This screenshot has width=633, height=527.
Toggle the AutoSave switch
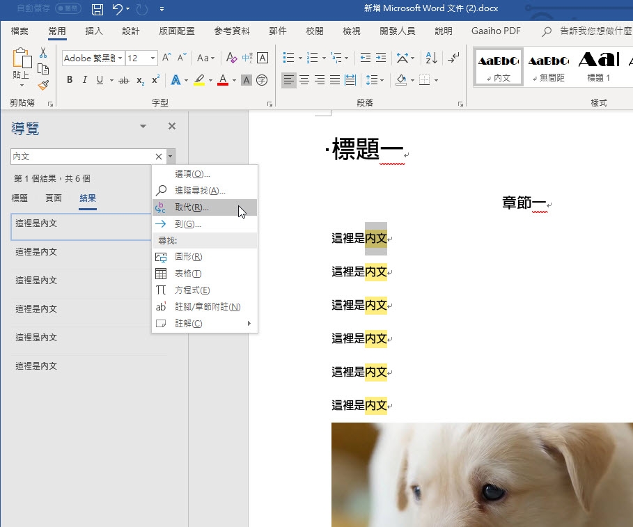coord(68,8)
